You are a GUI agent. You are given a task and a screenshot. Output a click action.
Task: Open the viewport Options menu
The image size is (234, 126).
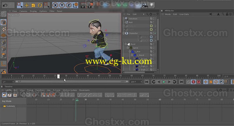(43, 11)
